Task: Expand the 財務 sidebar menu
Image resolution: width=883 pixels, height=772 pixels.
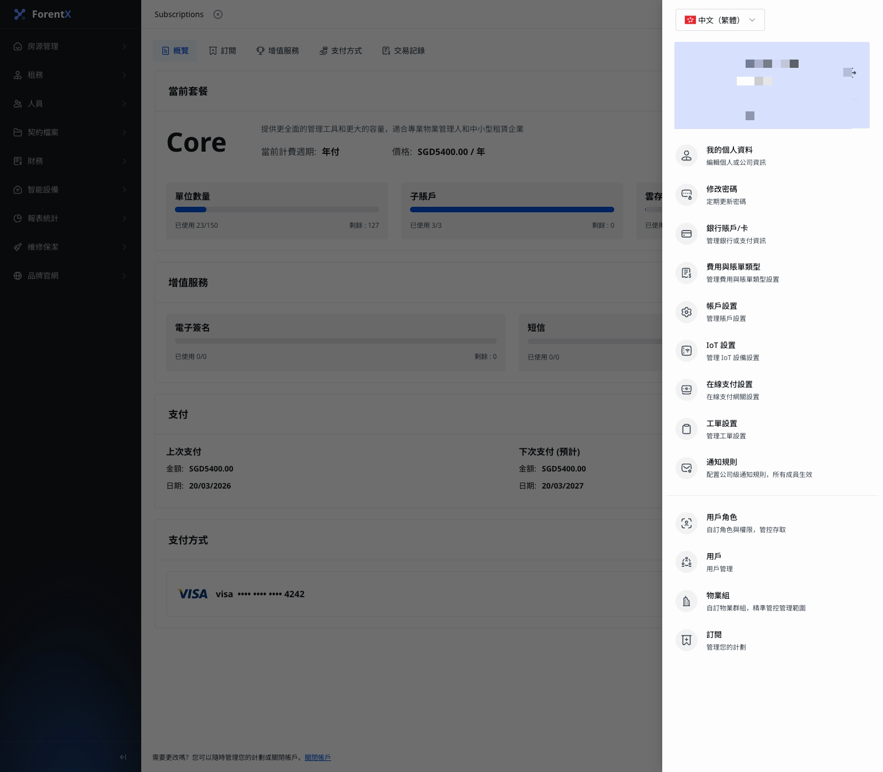Action: tap(71, 161)
